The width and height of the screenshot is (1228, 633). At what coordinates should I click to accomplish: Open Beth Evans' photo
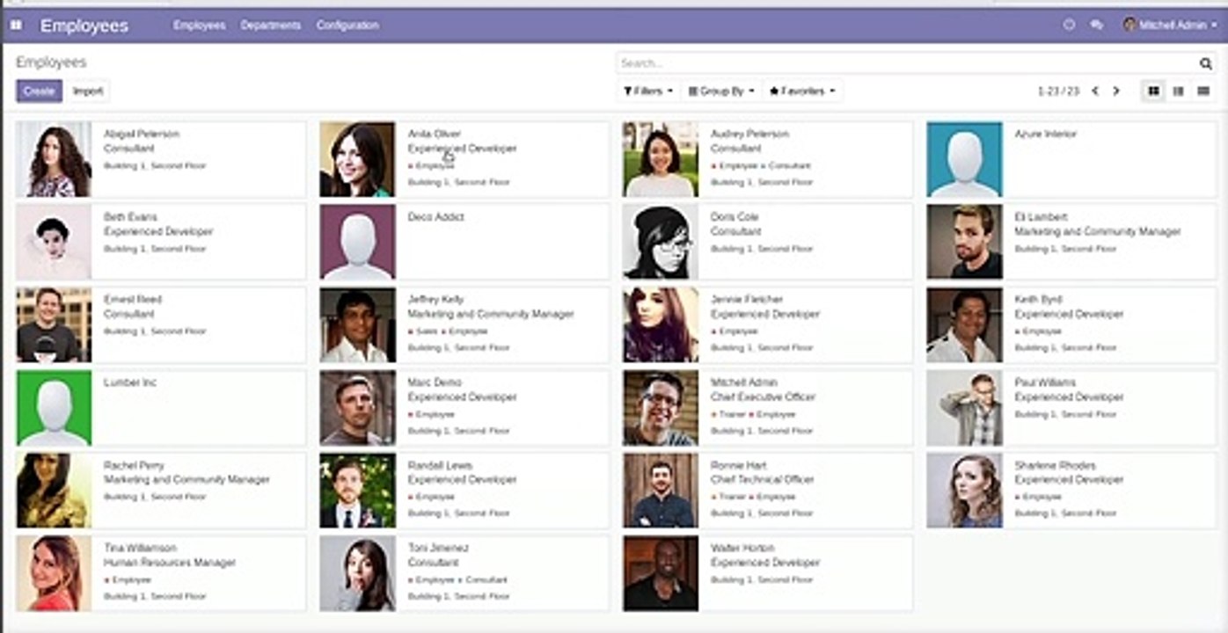coord(54,242)
